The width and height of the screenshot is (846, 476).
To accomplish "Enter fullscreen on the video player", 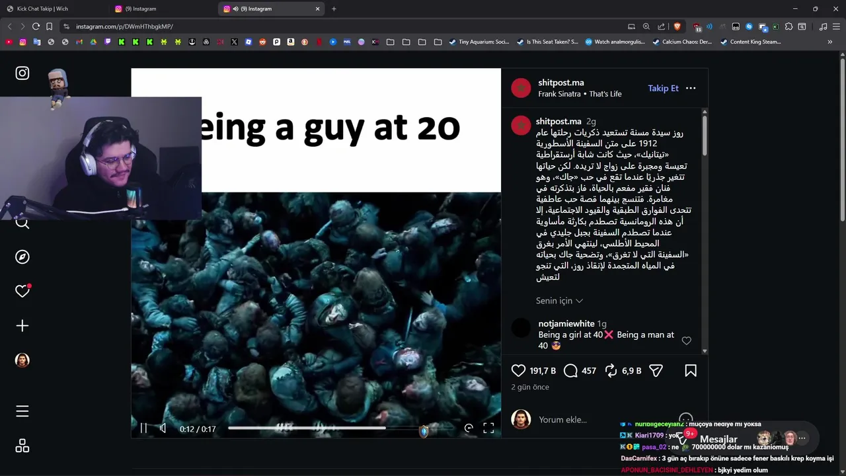I will [x=488, y=428].
